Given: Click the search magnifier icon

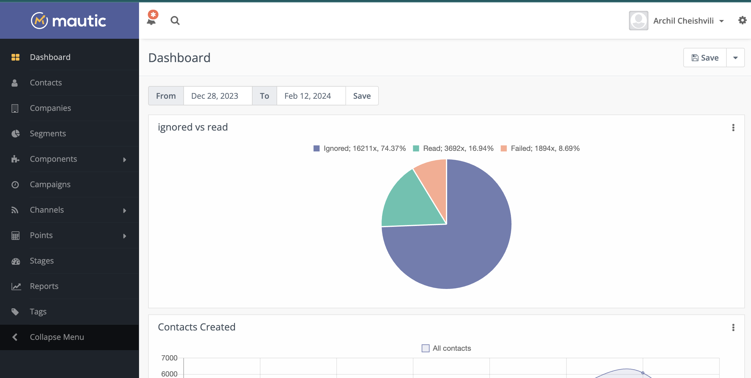Looking at the screenshot, I should pyautogui.click(x=175, y=21).
